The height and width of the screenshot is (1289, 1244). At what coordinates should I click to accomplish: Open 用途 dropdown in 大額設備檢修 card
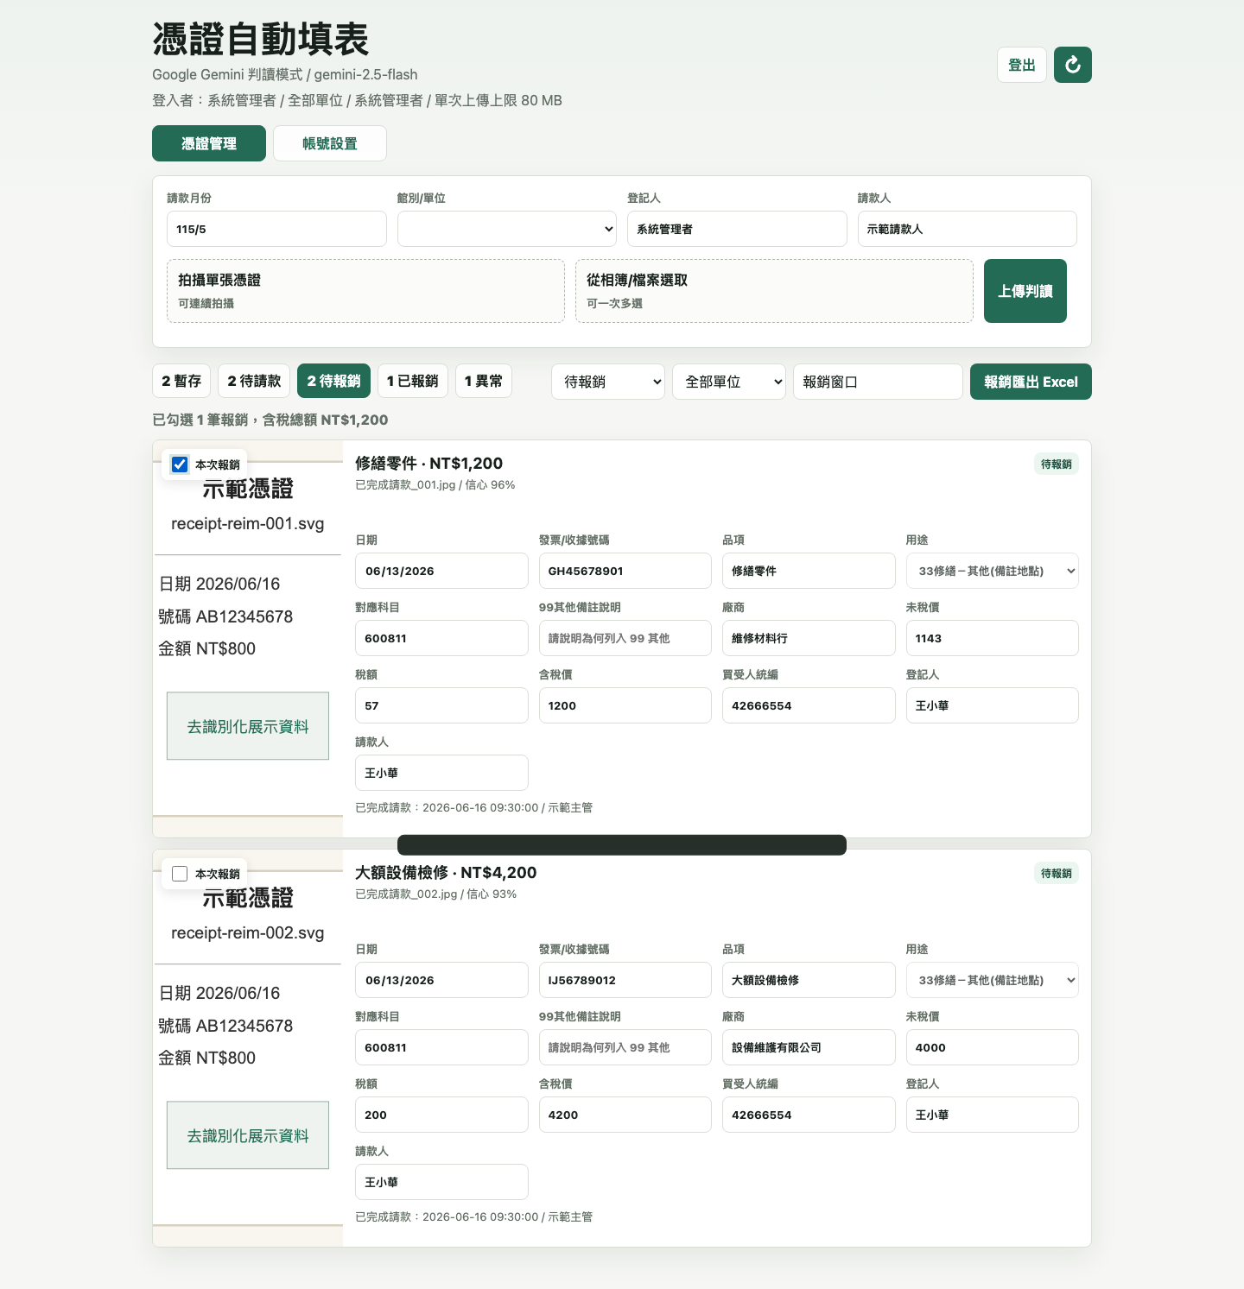pyautogui.click(x=993, y=980)
